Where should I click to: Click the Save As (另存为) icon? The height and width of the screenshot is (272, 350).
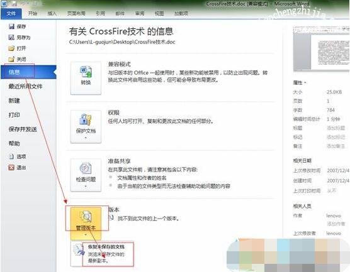[11, 37]
